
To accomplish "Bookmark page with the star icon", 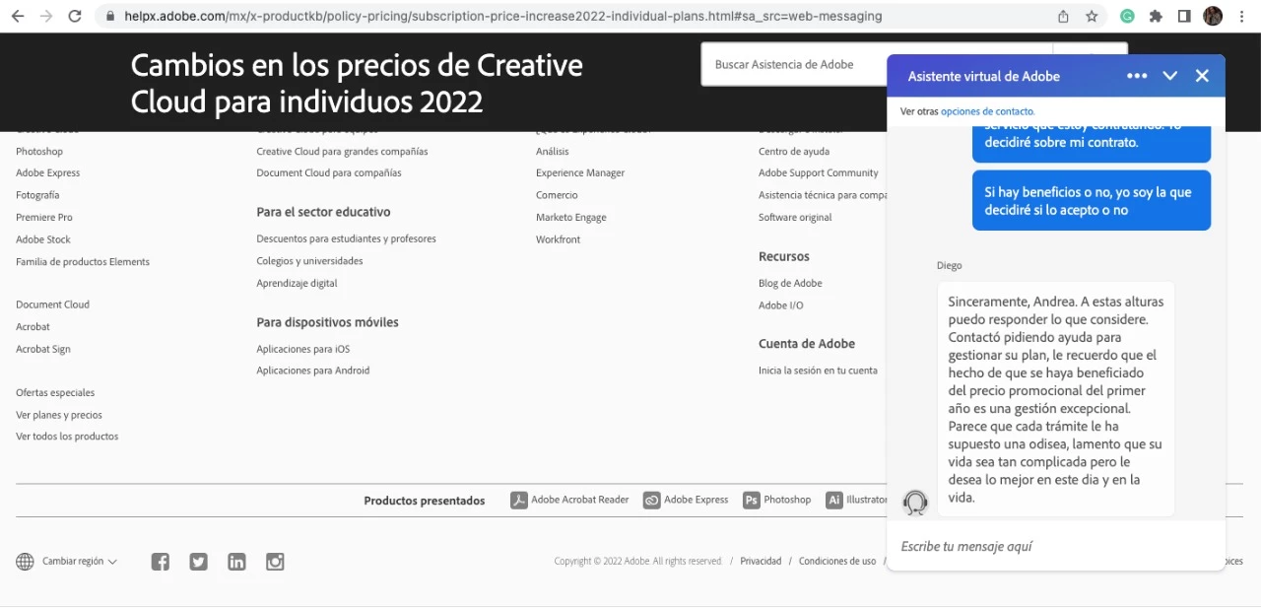I will tap(1092, 16).
